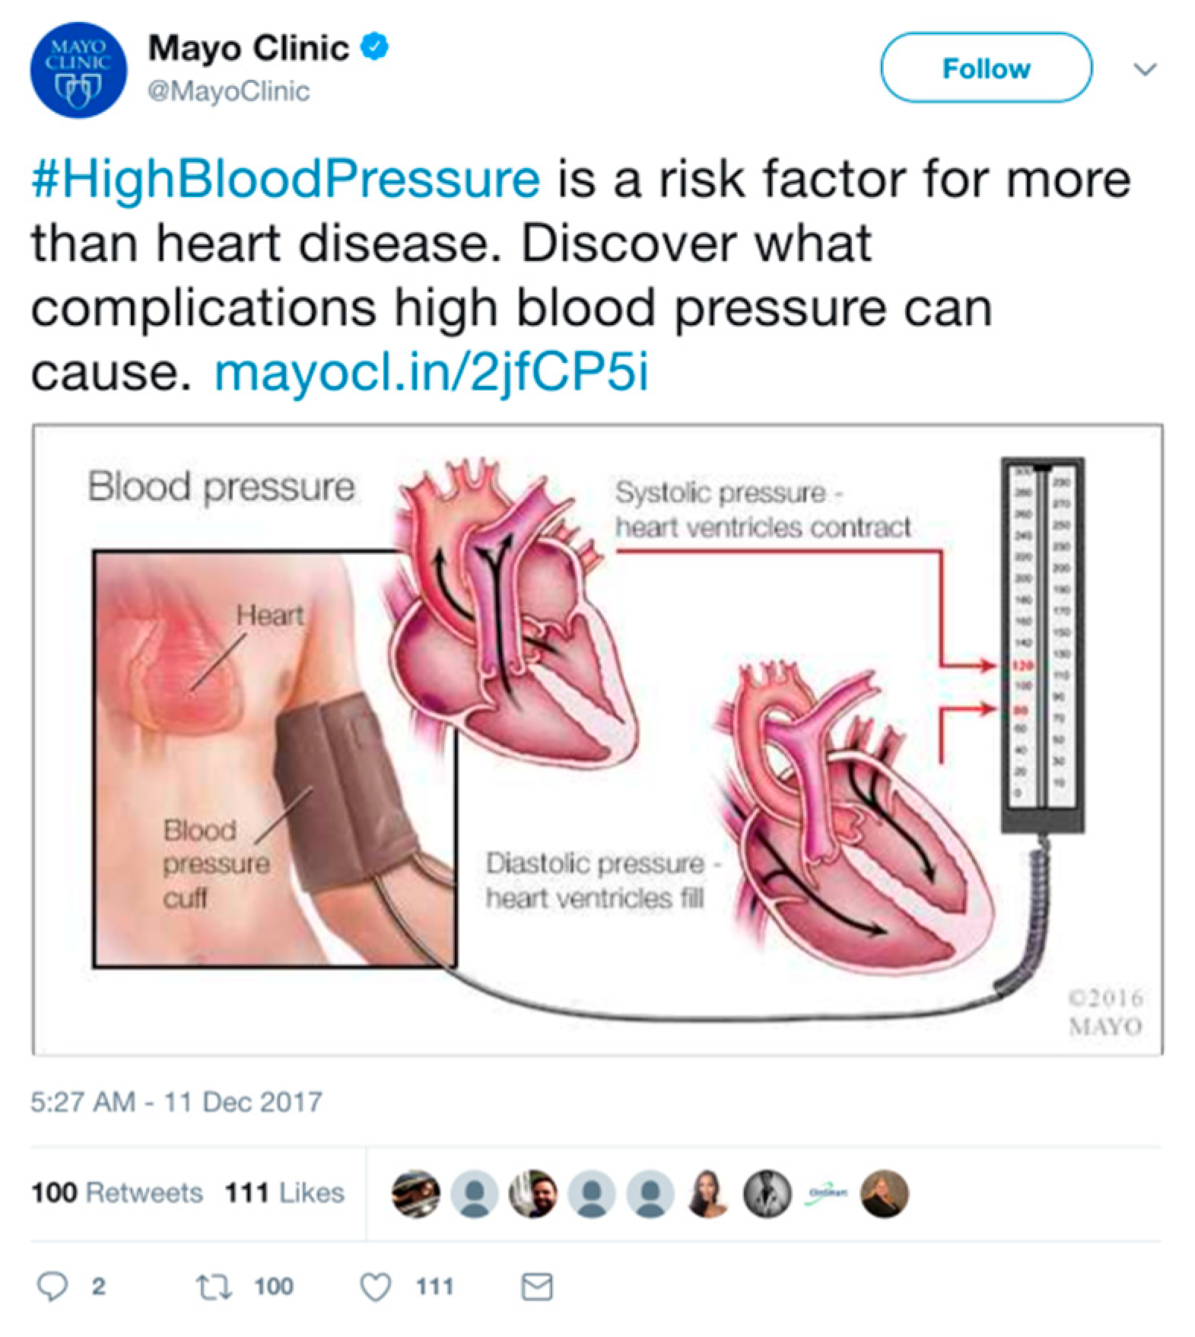This screenshot has width=1195, height=1337.
Task: Open the last liker's avatar on the right
Action: 885,1193
